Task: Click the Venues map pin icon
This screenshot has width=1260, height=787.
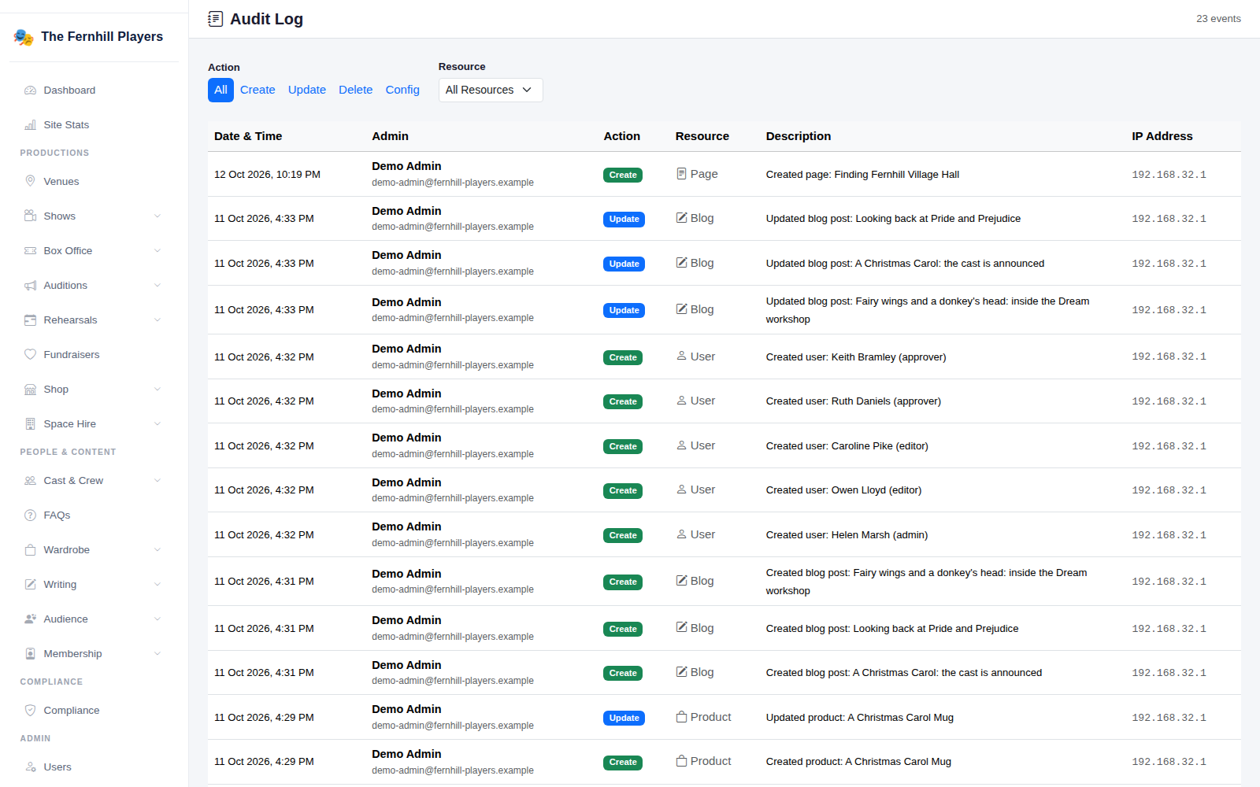Action: tap(30, 182)
